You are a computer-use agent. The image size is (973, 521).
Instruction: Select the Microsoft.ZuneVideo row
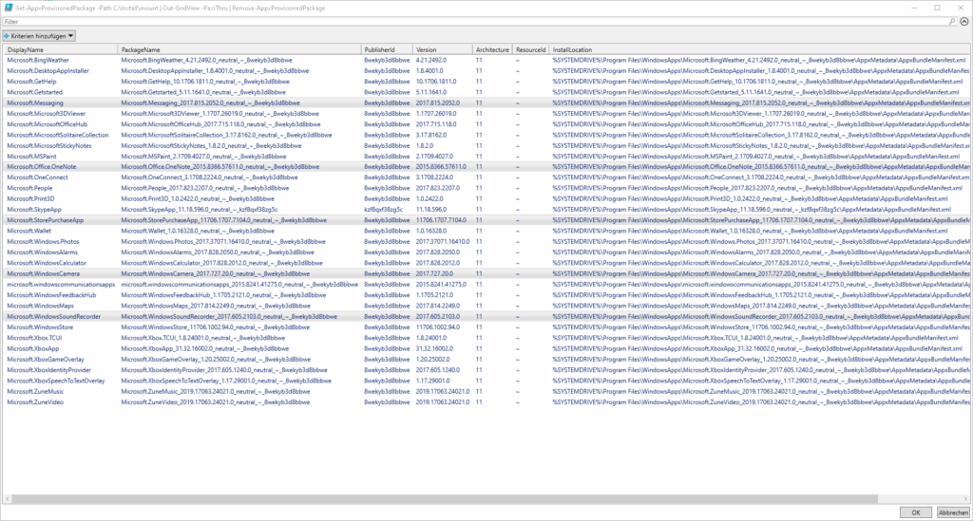tap(486, 401)
